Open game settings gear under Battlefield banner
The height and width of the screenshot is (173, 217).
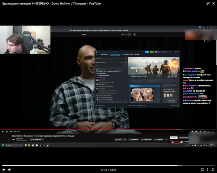169,77
